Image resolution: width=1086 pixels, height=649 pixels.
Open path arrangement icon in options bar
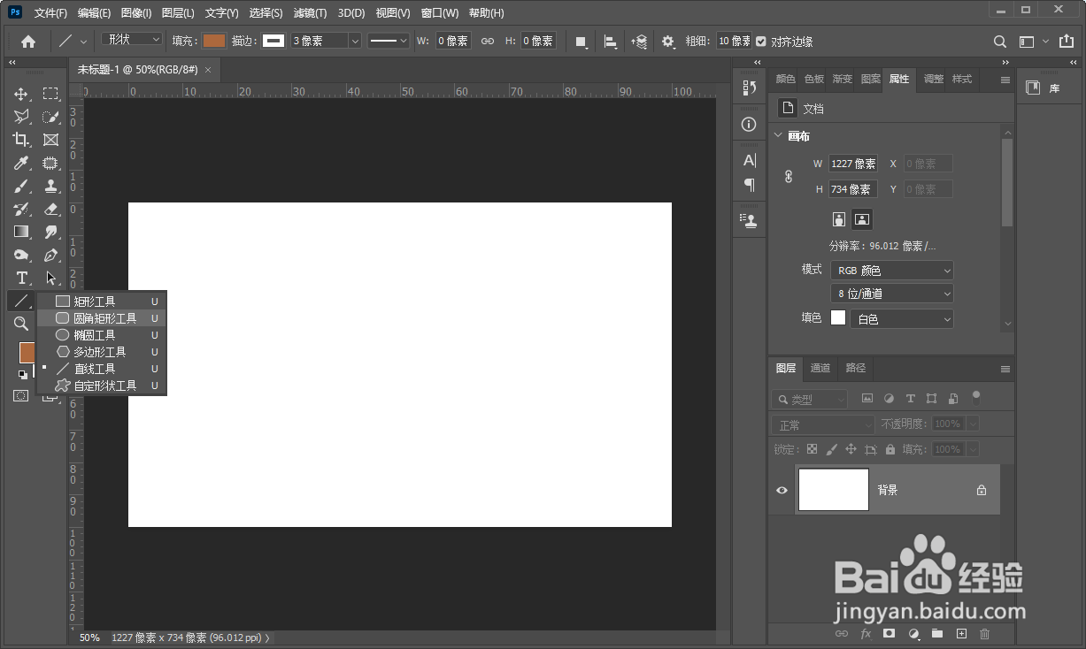(639, 41)
